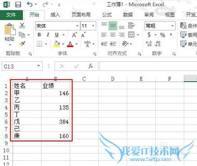Click the Format as Table icon
The height and width of the screenshot is (166, 197).
[183, 35]
